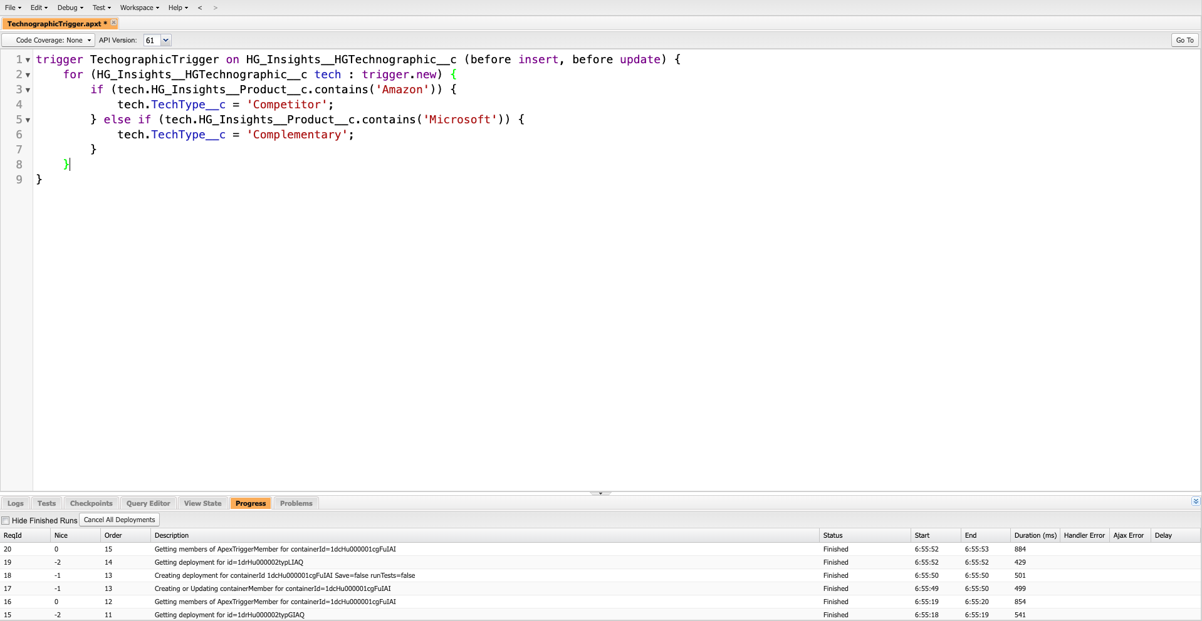Collapse code fold on line 2

[x=28, y=75]
